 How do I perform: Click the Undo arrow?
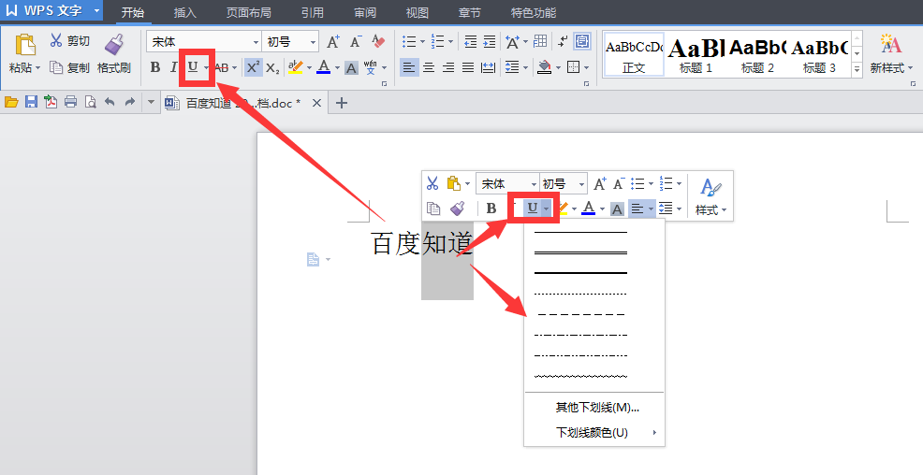pyautogui.click(x=110, y=102)
